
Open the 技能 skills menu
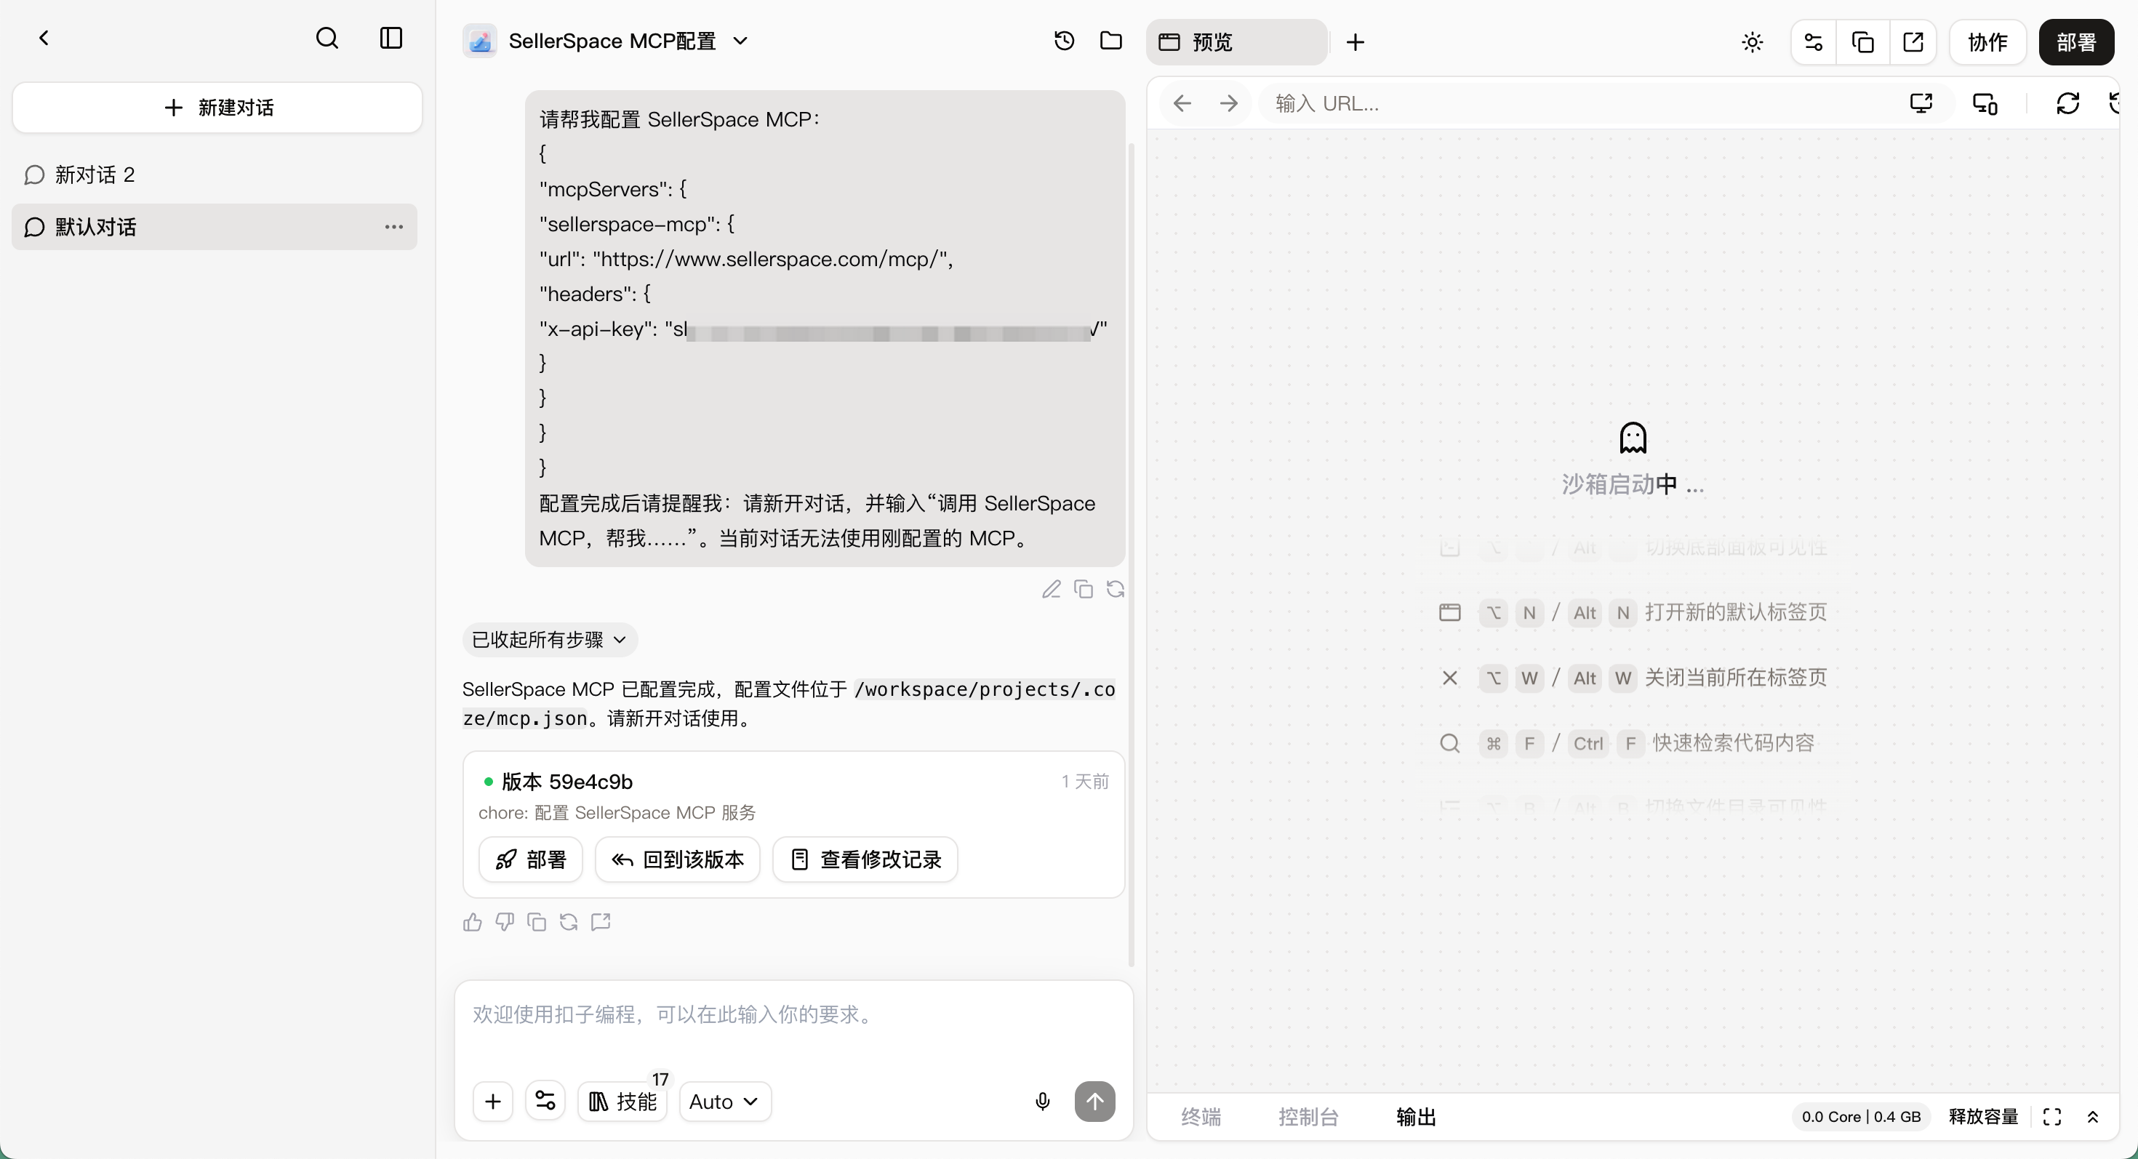[623, 1102]
